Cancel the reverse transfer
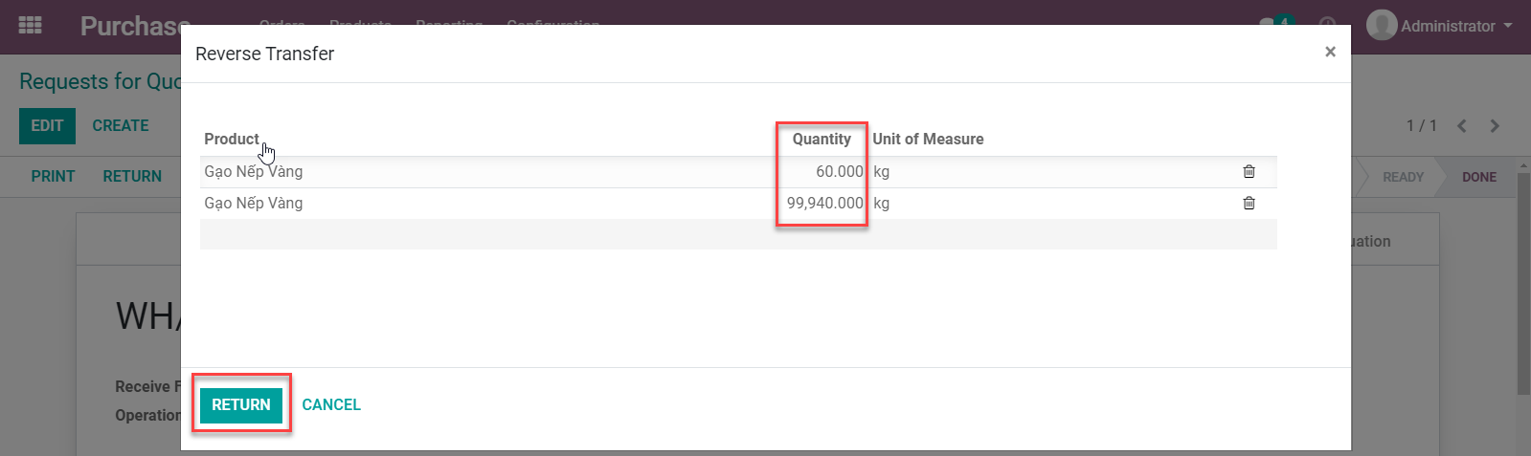 331,404
